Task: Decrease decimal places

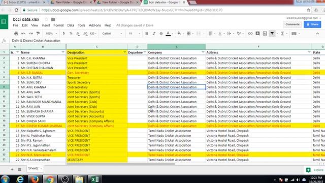Action: (x=78, y=34)
